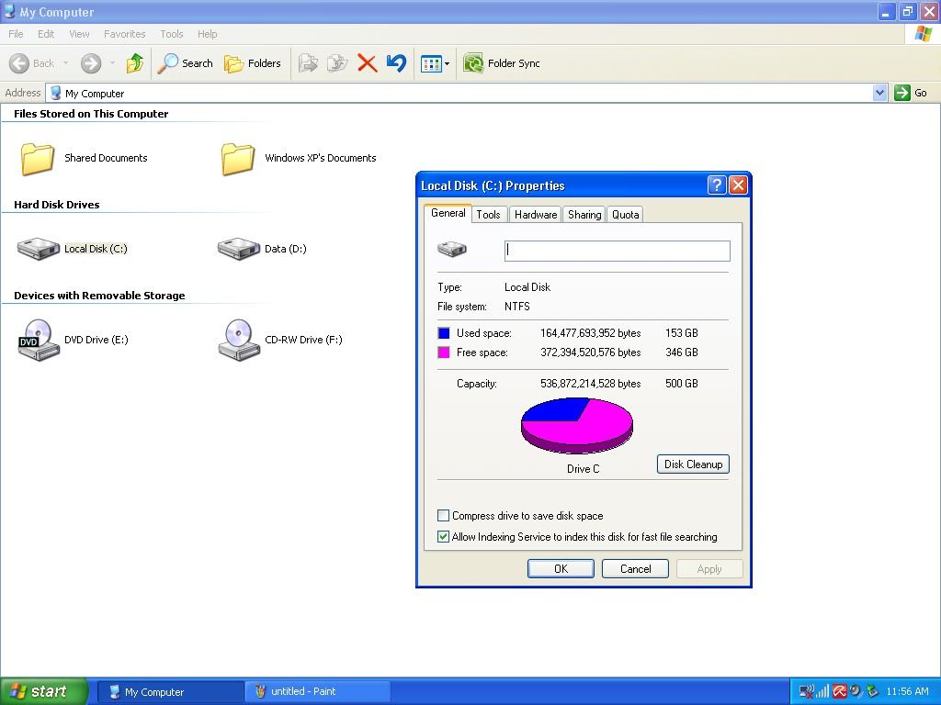Click the Windows Start button
941x705 pixels.
click(x=43, y=691)
